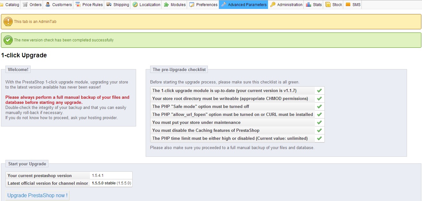
Task: Click the red full manual backup warning
Action: click(x=67, y=100)
